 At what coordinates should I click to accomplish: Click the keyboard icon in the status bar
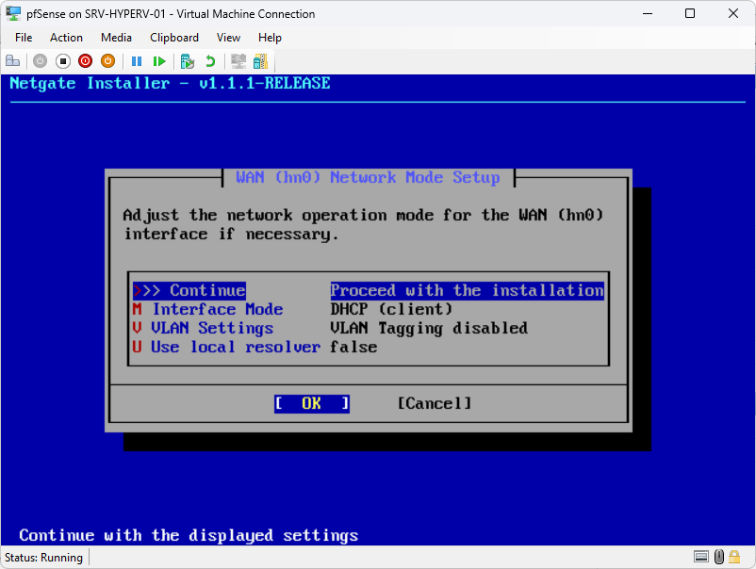(x=701, y=556)
